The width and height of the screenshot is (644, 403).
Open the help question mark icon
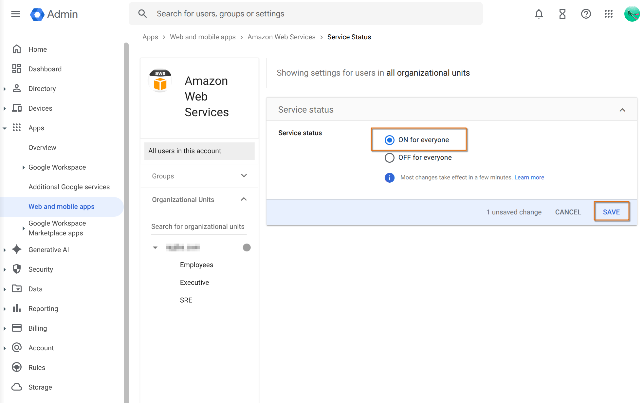pyautogui.click(x=586, y=14)
